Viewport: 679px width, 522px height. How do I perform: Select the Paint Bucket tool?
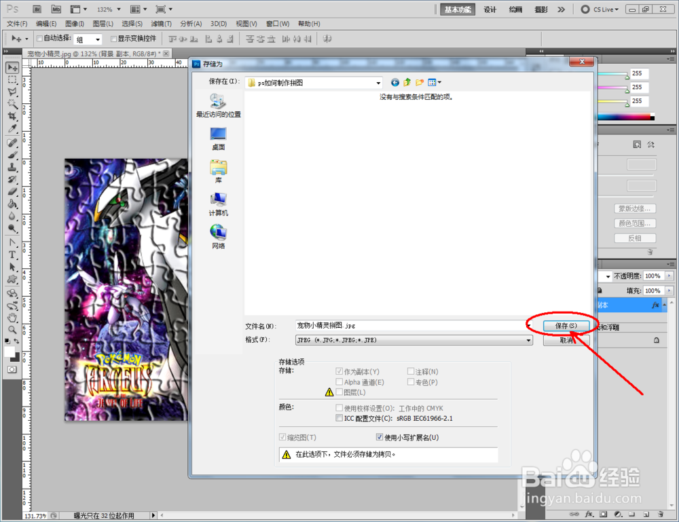[12, 204]
